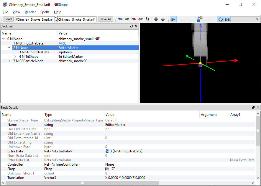Click the red eye view icon

tap(134, 19)
